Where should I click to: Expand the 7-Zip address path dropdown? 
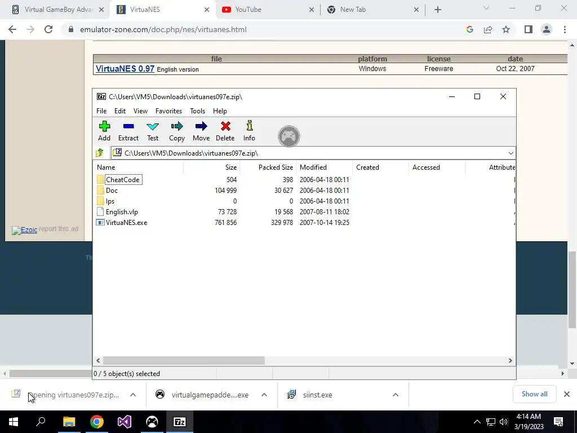tap(511, 153)
